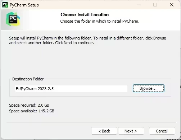The image size is (181, 140).
Task: Click inside the Destination Folder path field
Action: 71,89
